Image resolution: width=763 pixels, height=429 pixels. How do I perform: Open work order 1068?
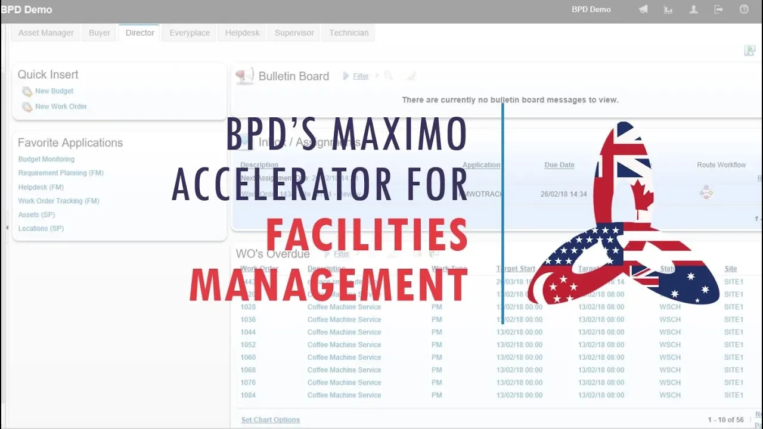click(248, 369)
